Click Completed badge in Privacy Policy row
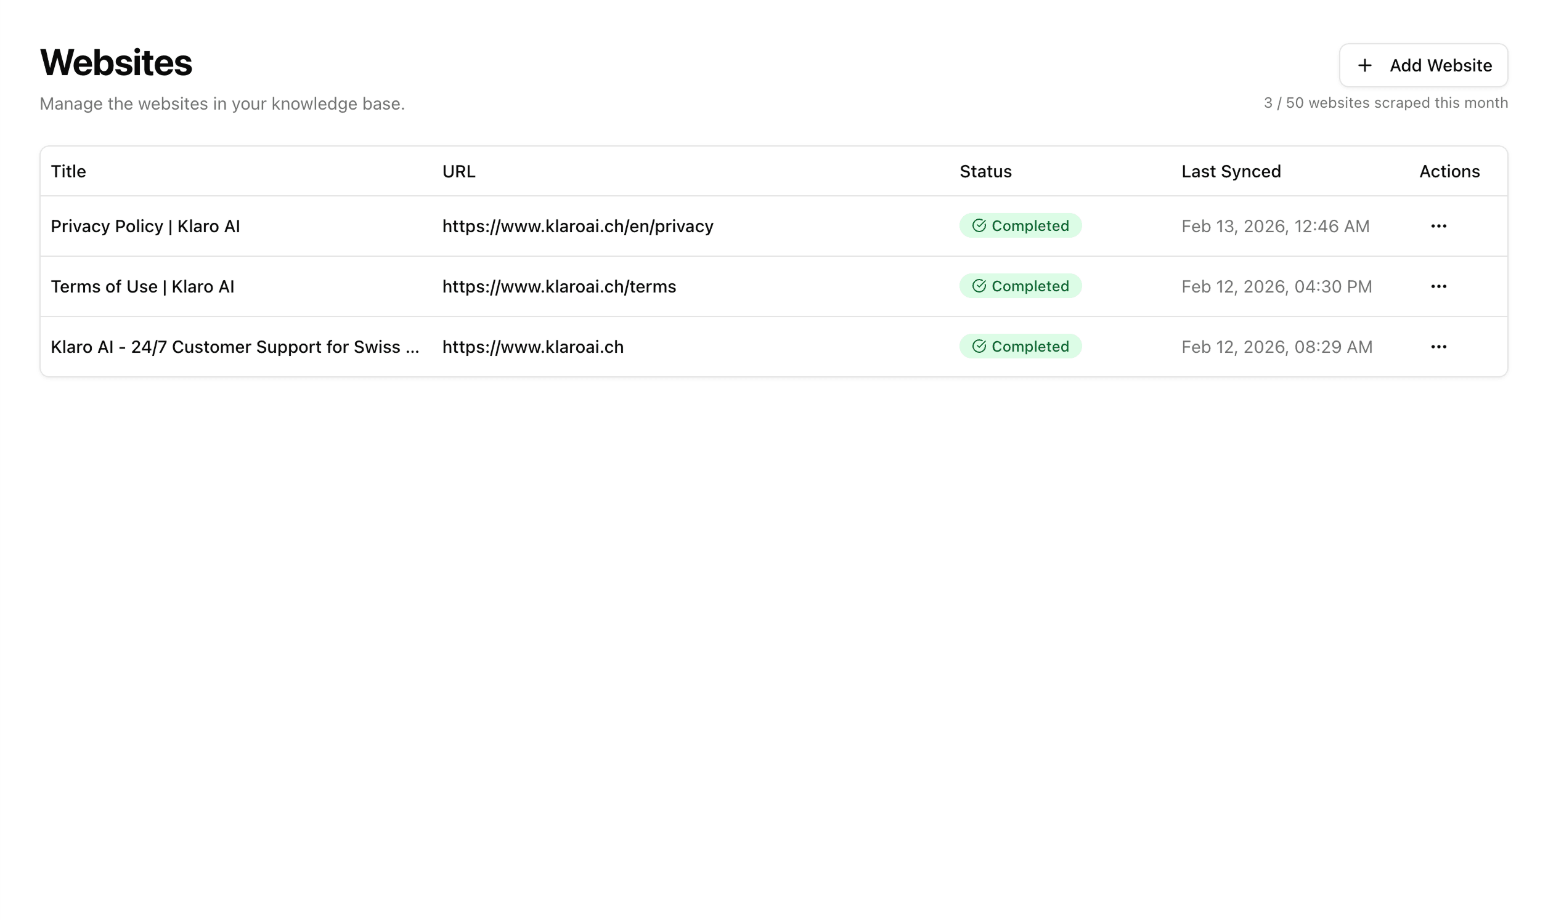Image resolution: width=1548 pixels, height=920 pixels. click(x=1020, y=225)
